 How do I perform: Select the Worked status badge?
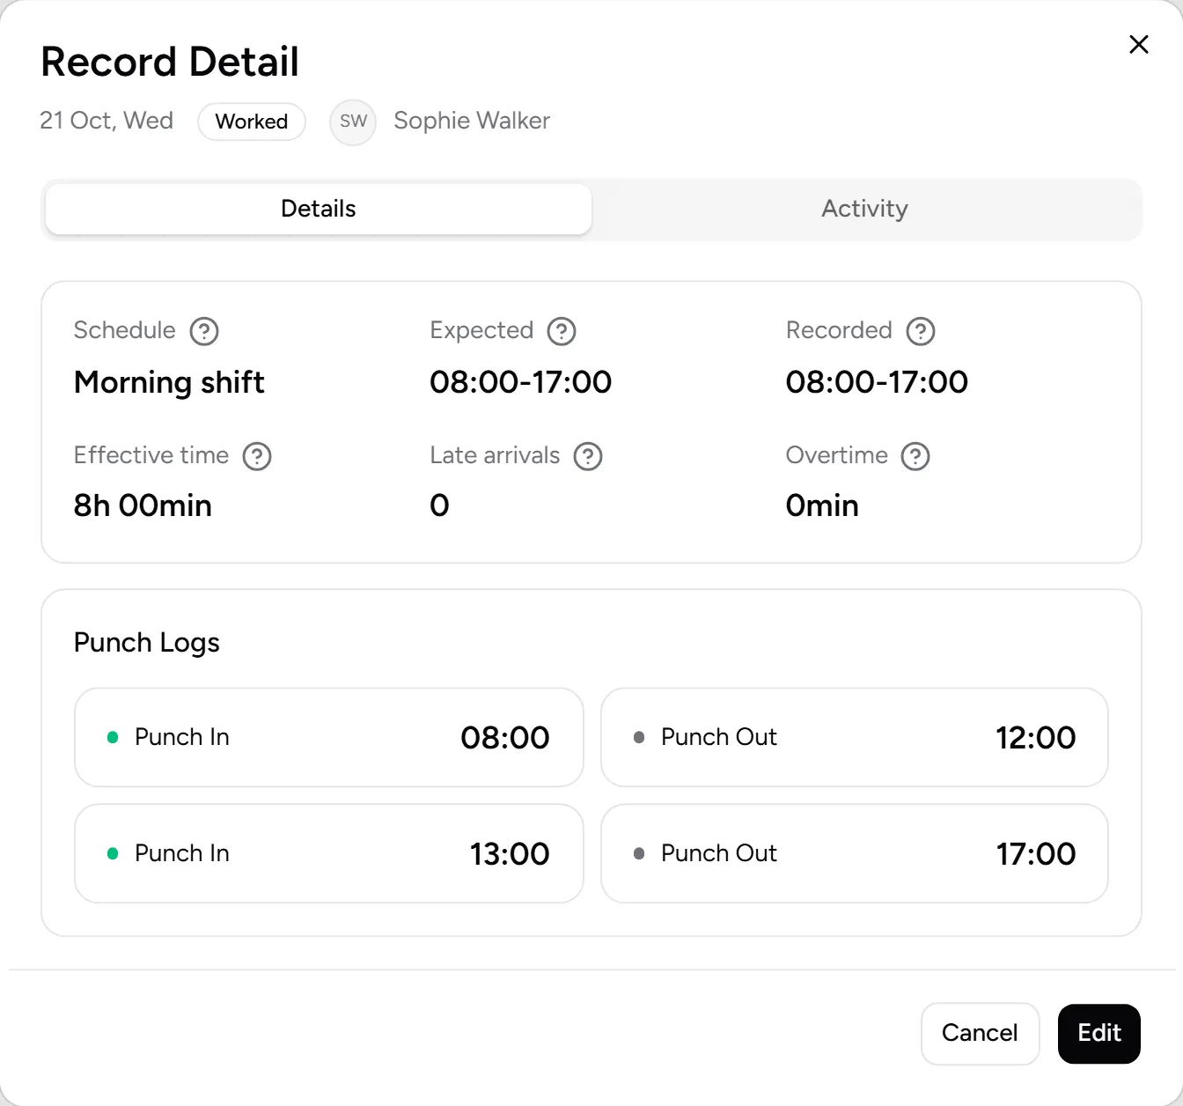tap(252, 122)
